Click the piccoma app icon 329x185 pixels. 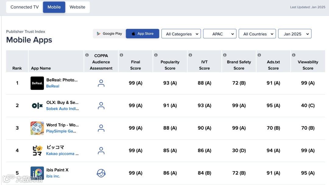point(37,151)
